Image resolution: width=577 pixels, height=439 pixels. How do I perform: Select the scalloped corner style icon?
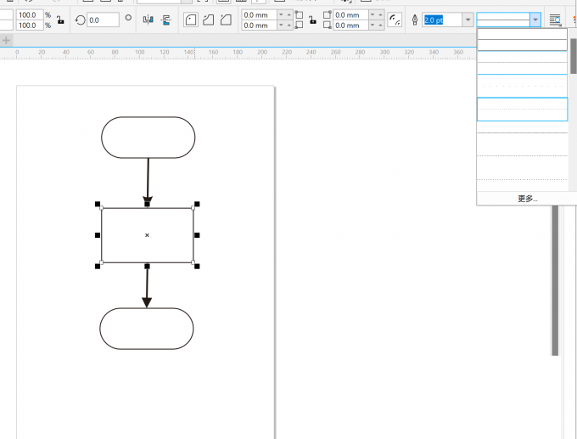pyautogui.click(x=208, y=20)
